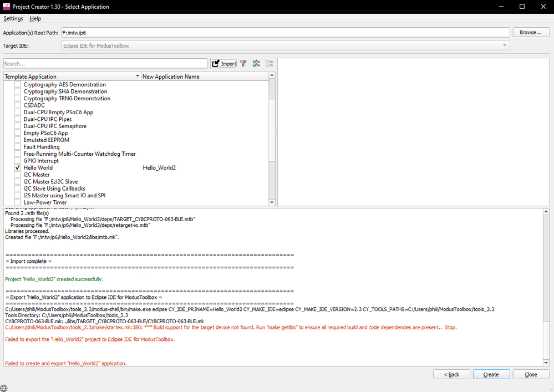Click the Browse button for root path
Screen dimensions: 554x392
[530, 32]
